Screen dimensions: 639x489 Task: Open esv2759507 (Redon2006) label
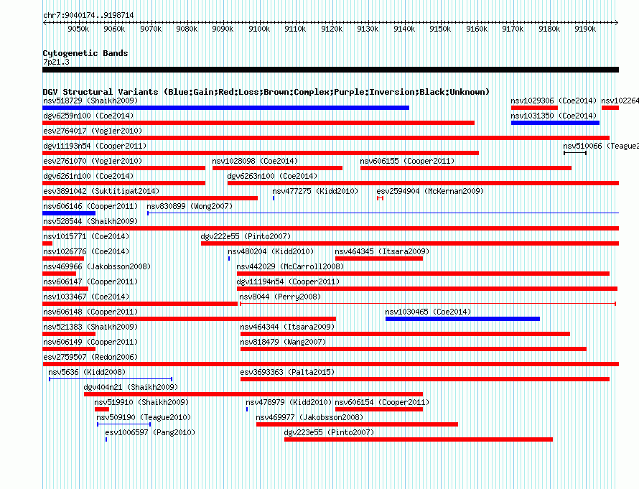pyautogui.click(x=90, y=357)
